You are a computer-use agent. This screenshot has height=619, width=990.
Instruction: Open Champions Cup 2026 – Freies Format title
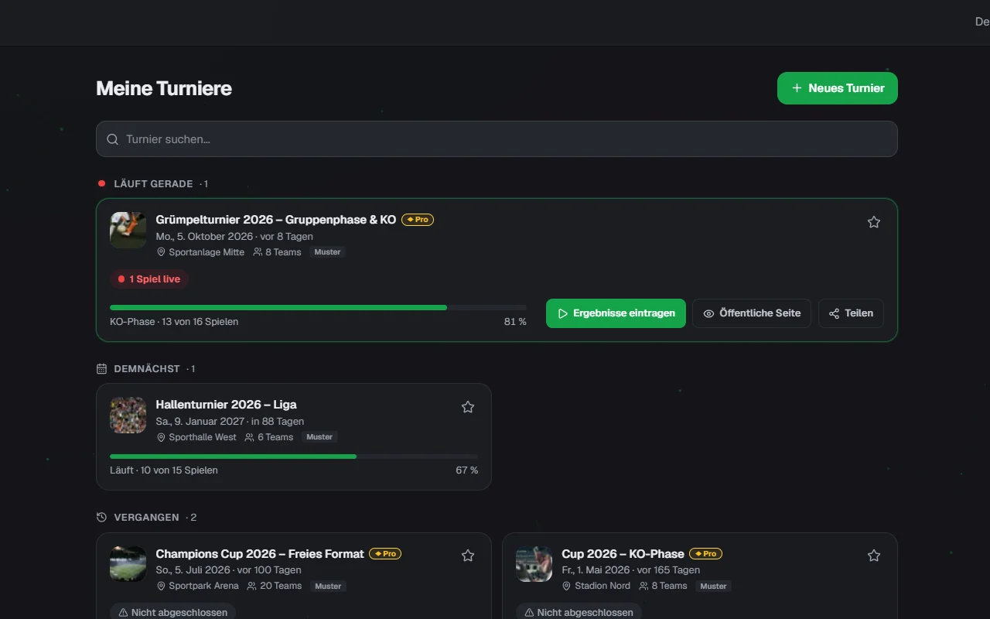point(260,554)
